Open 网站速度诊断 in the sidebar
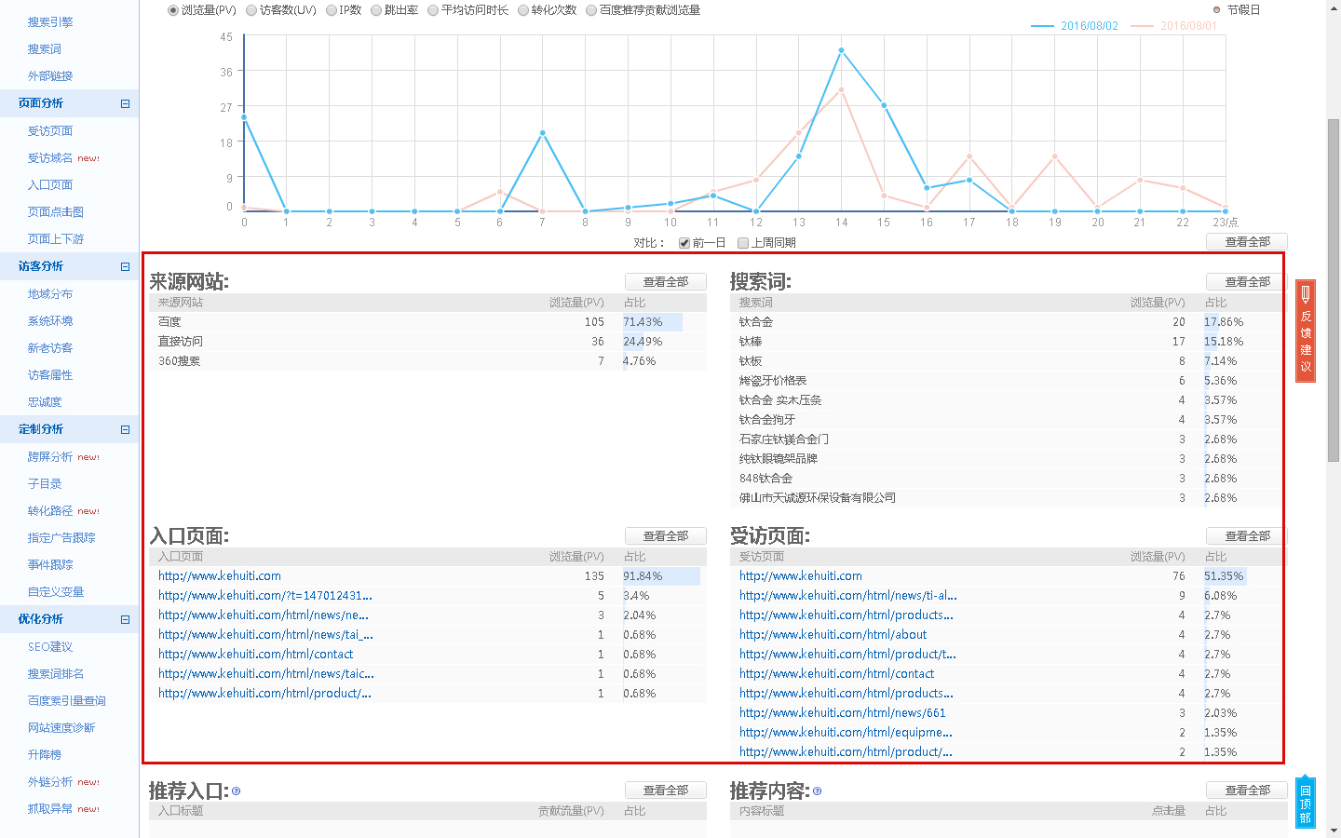This screenshot has height=838, width=1341. click(x=61, y=728)
